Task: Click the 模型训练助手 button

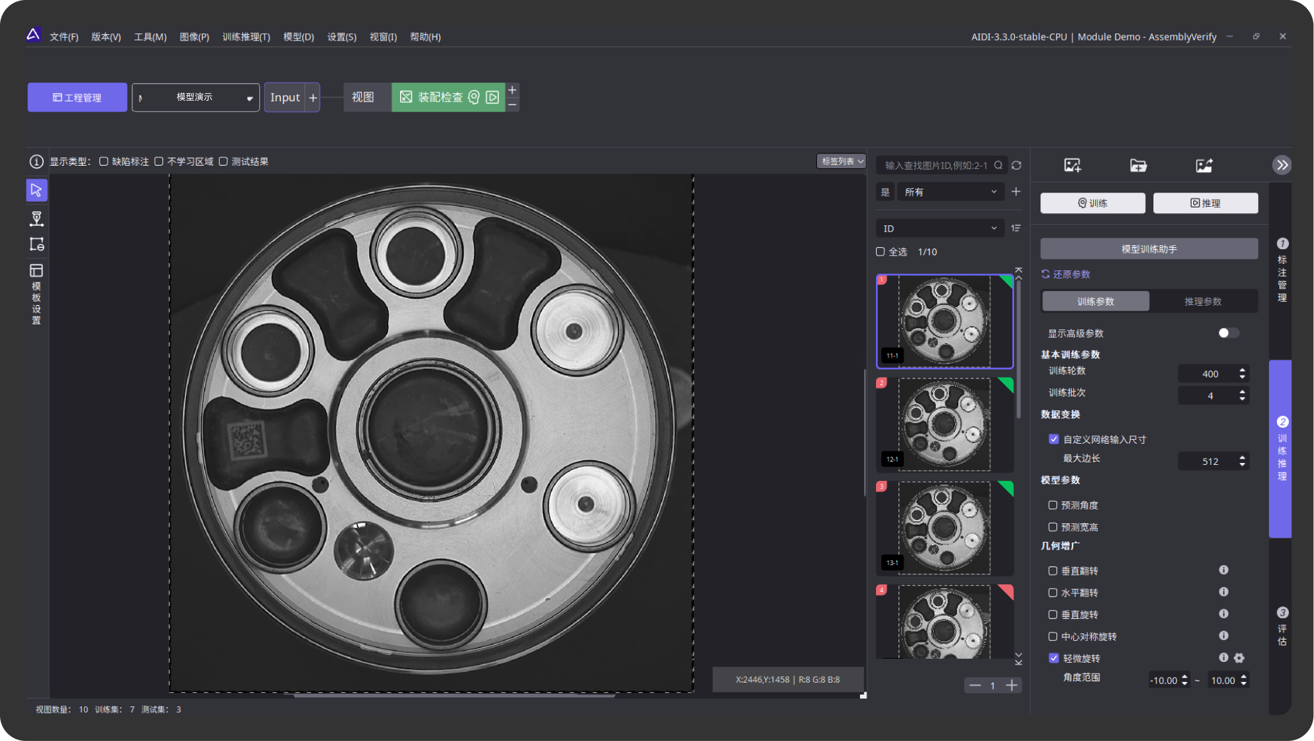Action: pos(1148,248)
